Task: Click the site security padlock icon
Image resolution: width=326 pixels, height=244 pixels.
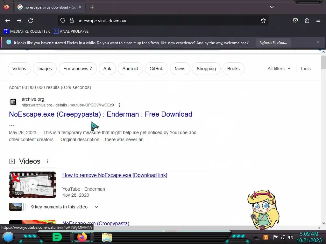Action: coord(72,21)
